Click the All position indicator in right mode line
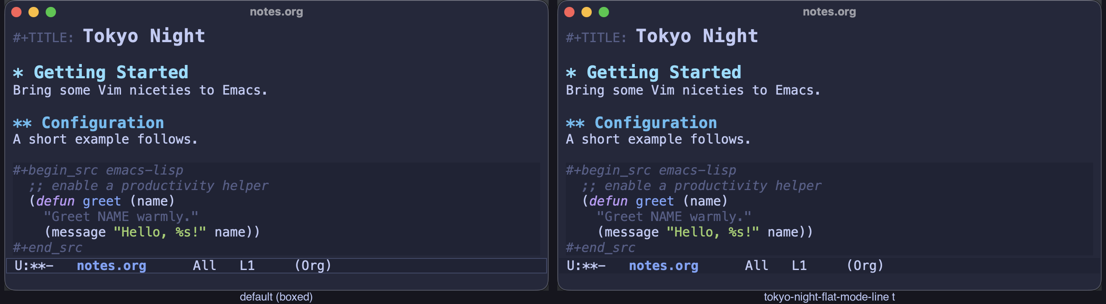Viewport: 1106px width, 304px height. [757, 266]
